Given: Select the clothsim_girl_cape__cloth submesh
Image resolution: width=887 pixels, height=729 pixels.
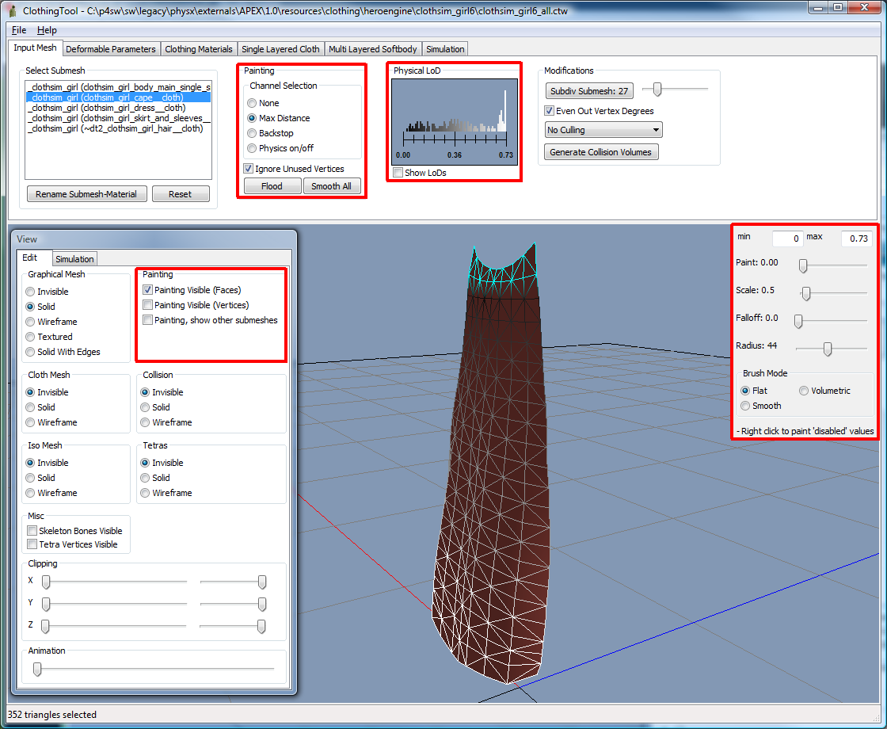Looking at the screenshot, I should pyautogui.click(x=118, y=97).
